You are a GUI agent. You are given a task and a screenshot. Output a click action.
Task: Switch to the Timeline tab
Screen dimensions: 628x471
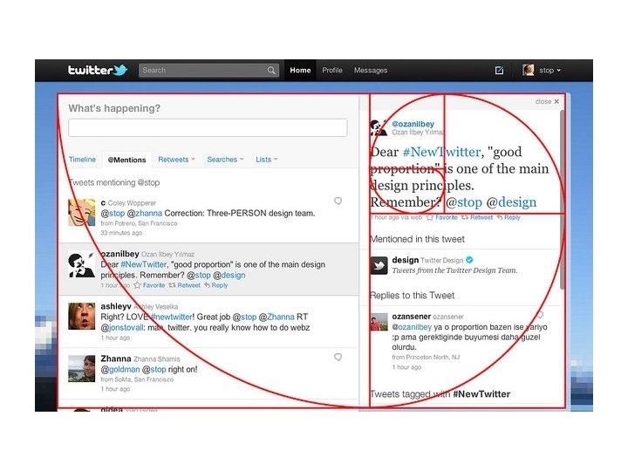click(x=82, y=160)
